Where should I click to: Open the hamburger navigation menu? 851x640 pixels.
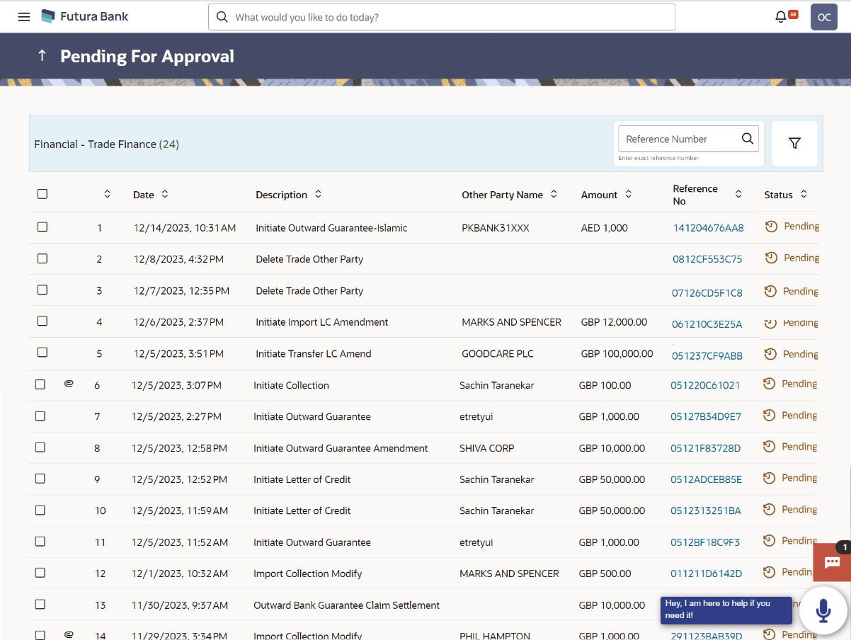coord(24,16)
